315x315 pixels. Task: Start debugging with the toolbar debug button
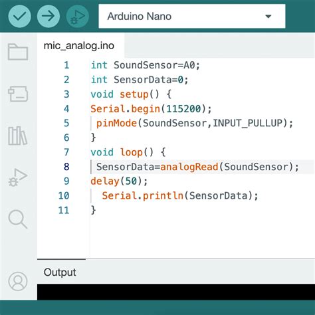point(78,16)
